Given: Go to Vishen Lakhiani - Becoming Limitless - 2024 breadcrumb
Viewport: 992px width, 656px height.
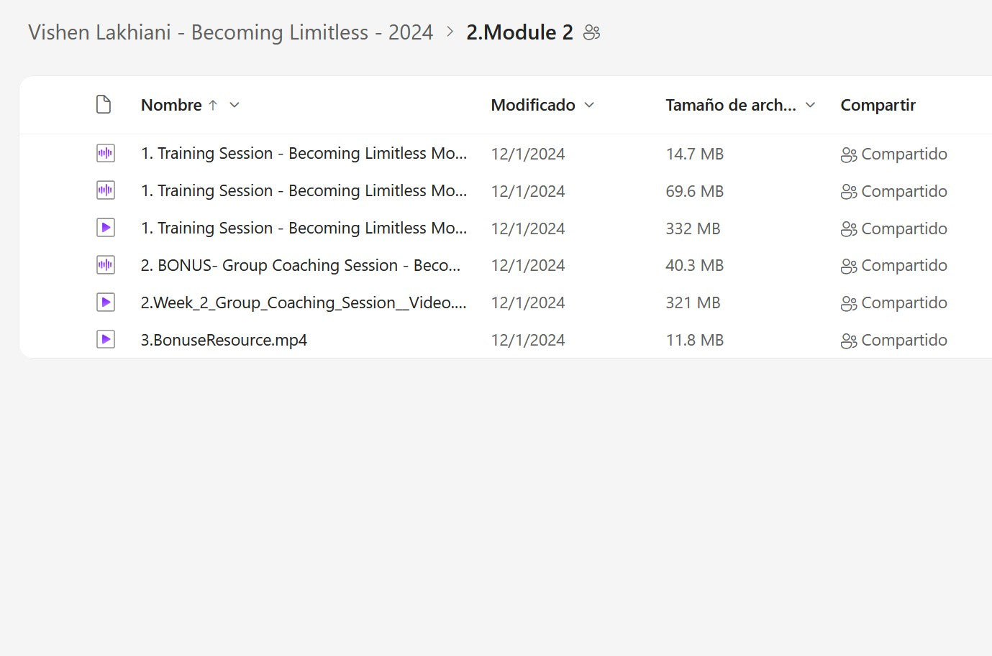Looking at the screenshot, I should point(230,33).
